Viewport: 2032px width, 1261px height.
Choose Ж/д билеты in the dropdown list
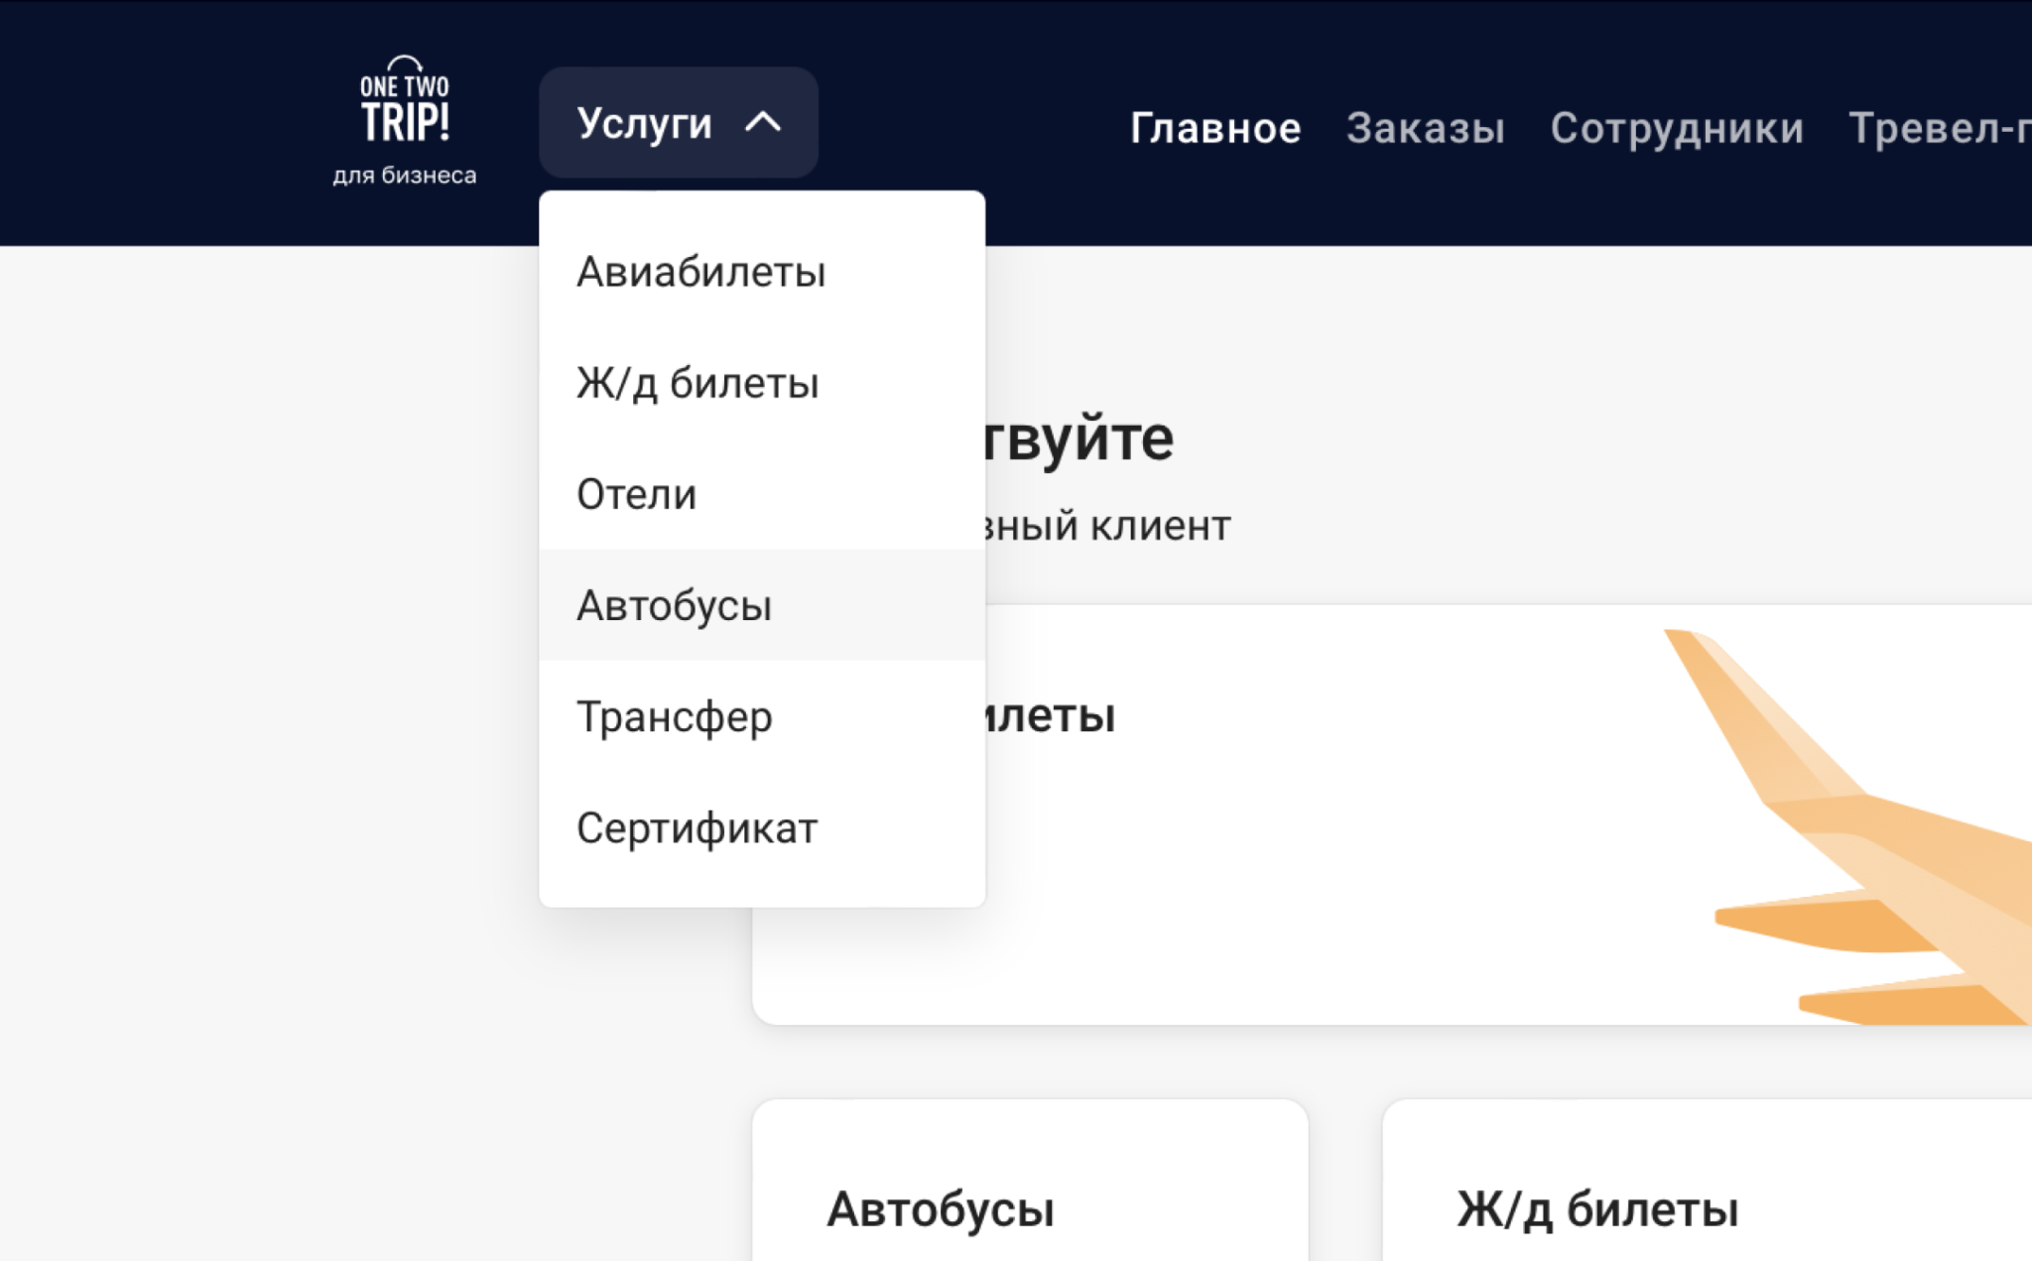tap(762, 383)
